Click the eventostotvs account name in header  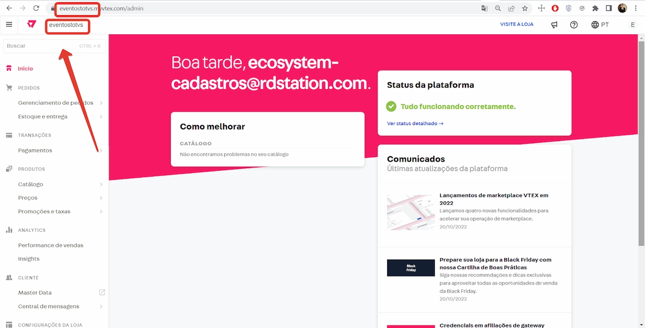tap(66, 25)
